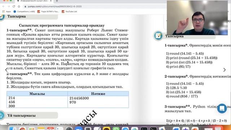Click the result 214456300
Viewport: 231px width, 130px height.
pyautogui.click(x=79, y=98)
